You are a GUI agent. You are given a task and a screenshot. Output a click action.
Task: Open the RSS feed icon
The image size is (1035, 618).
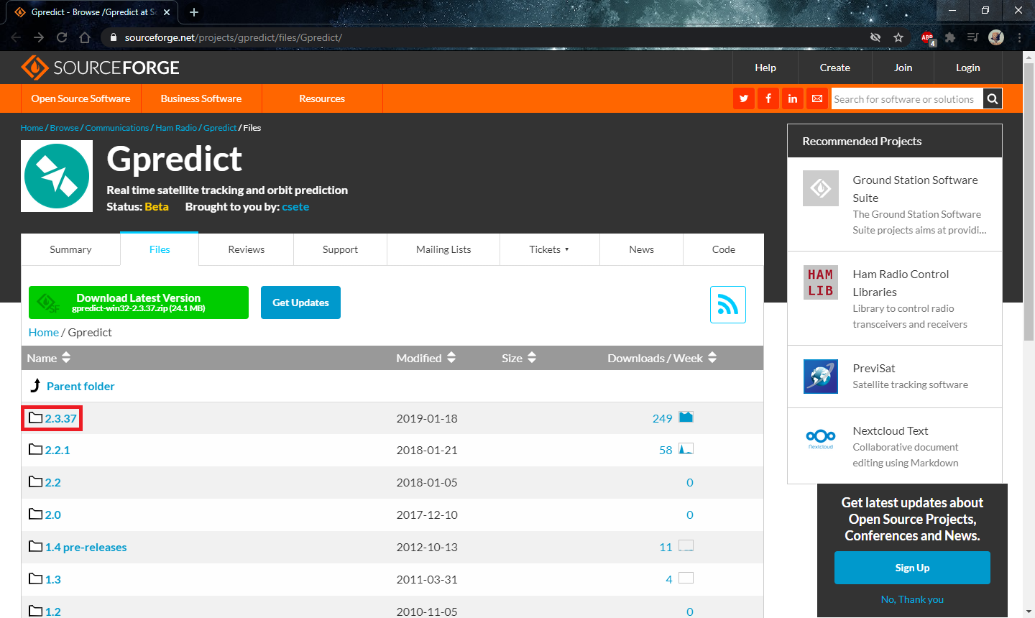728,305
